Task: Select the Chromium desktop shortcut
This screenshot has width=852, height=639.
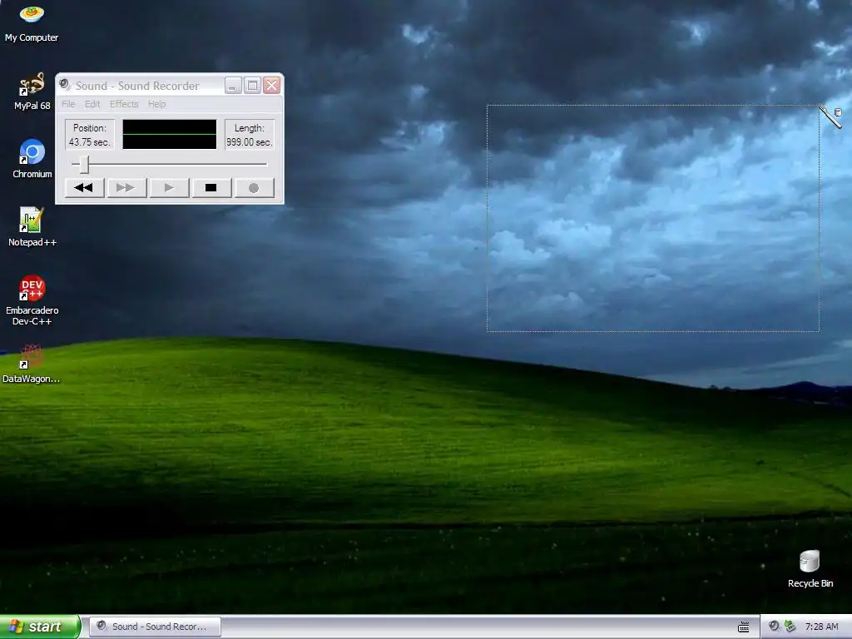Action: [32, 159]
